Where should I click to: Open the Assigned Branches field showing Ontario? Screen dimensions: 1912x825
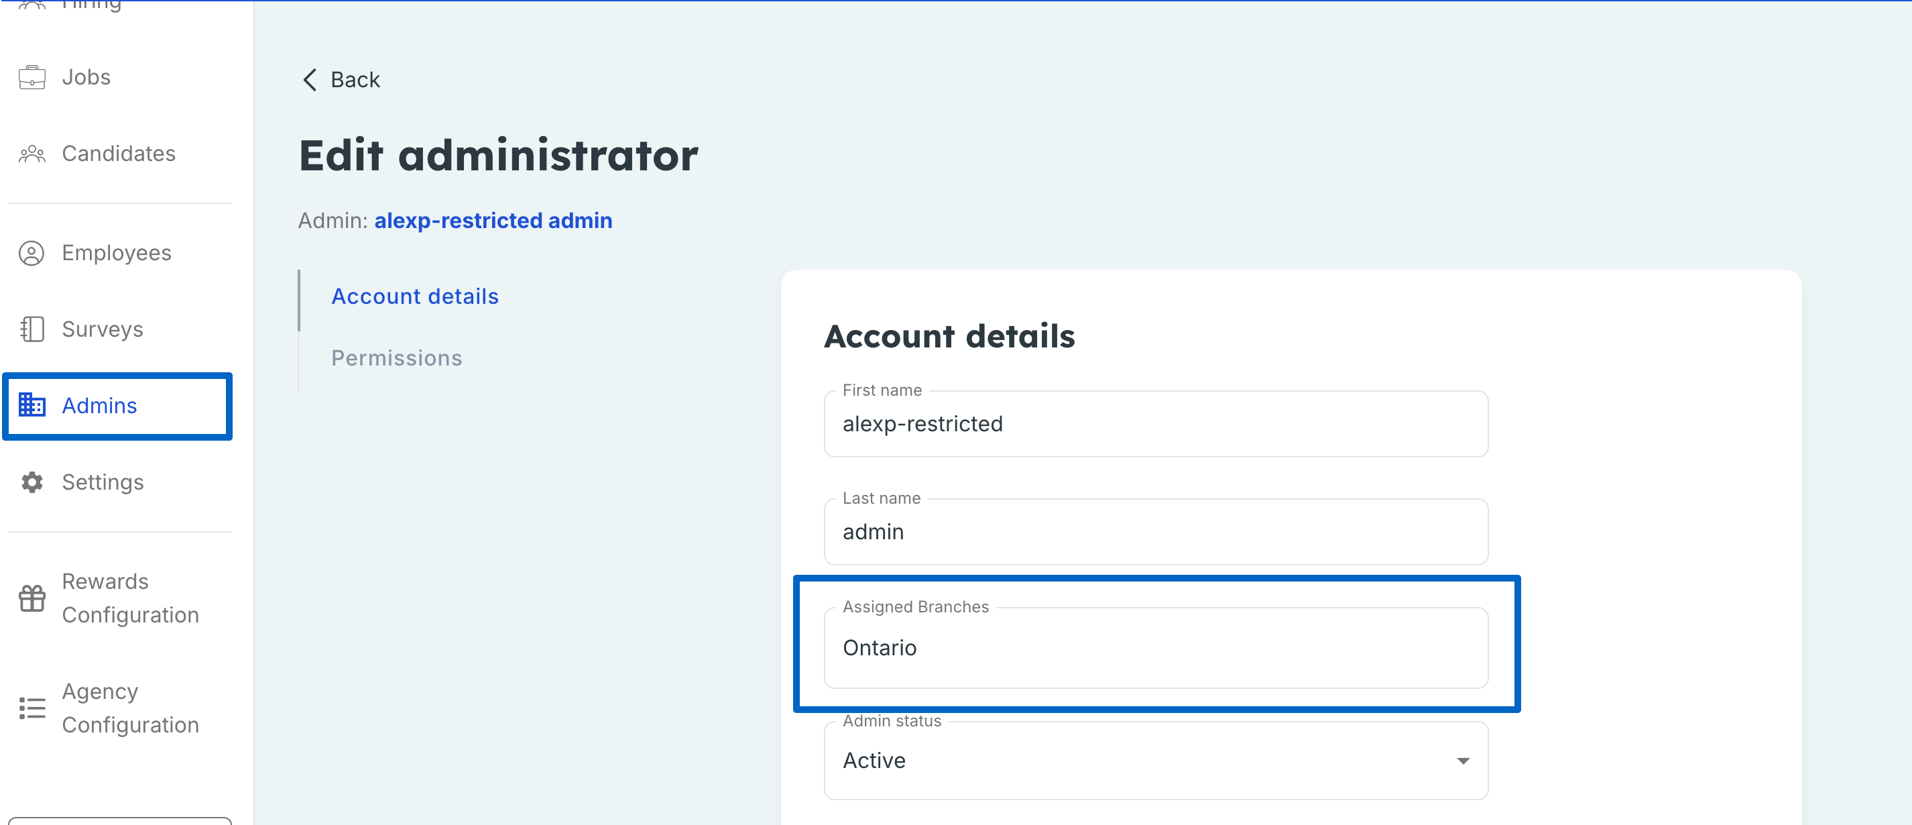pos(1156,647)
